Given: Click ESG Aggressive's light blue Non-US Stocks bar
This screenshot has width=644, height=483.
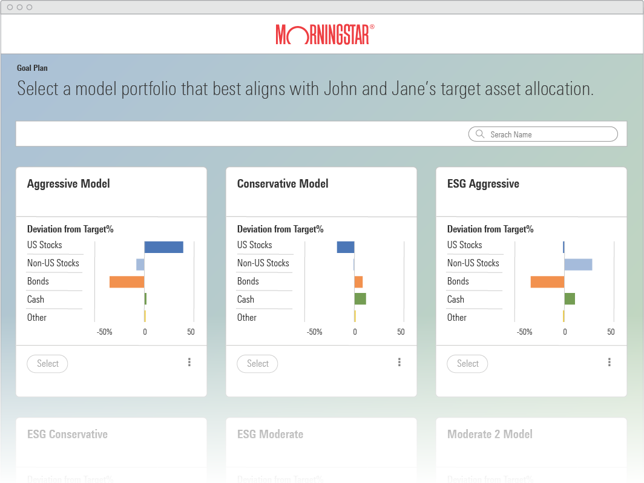Looking at the screenshot, I should click(578, 264).
